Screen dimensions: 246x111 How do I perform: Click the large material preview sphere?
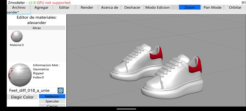tap(20, 75)
